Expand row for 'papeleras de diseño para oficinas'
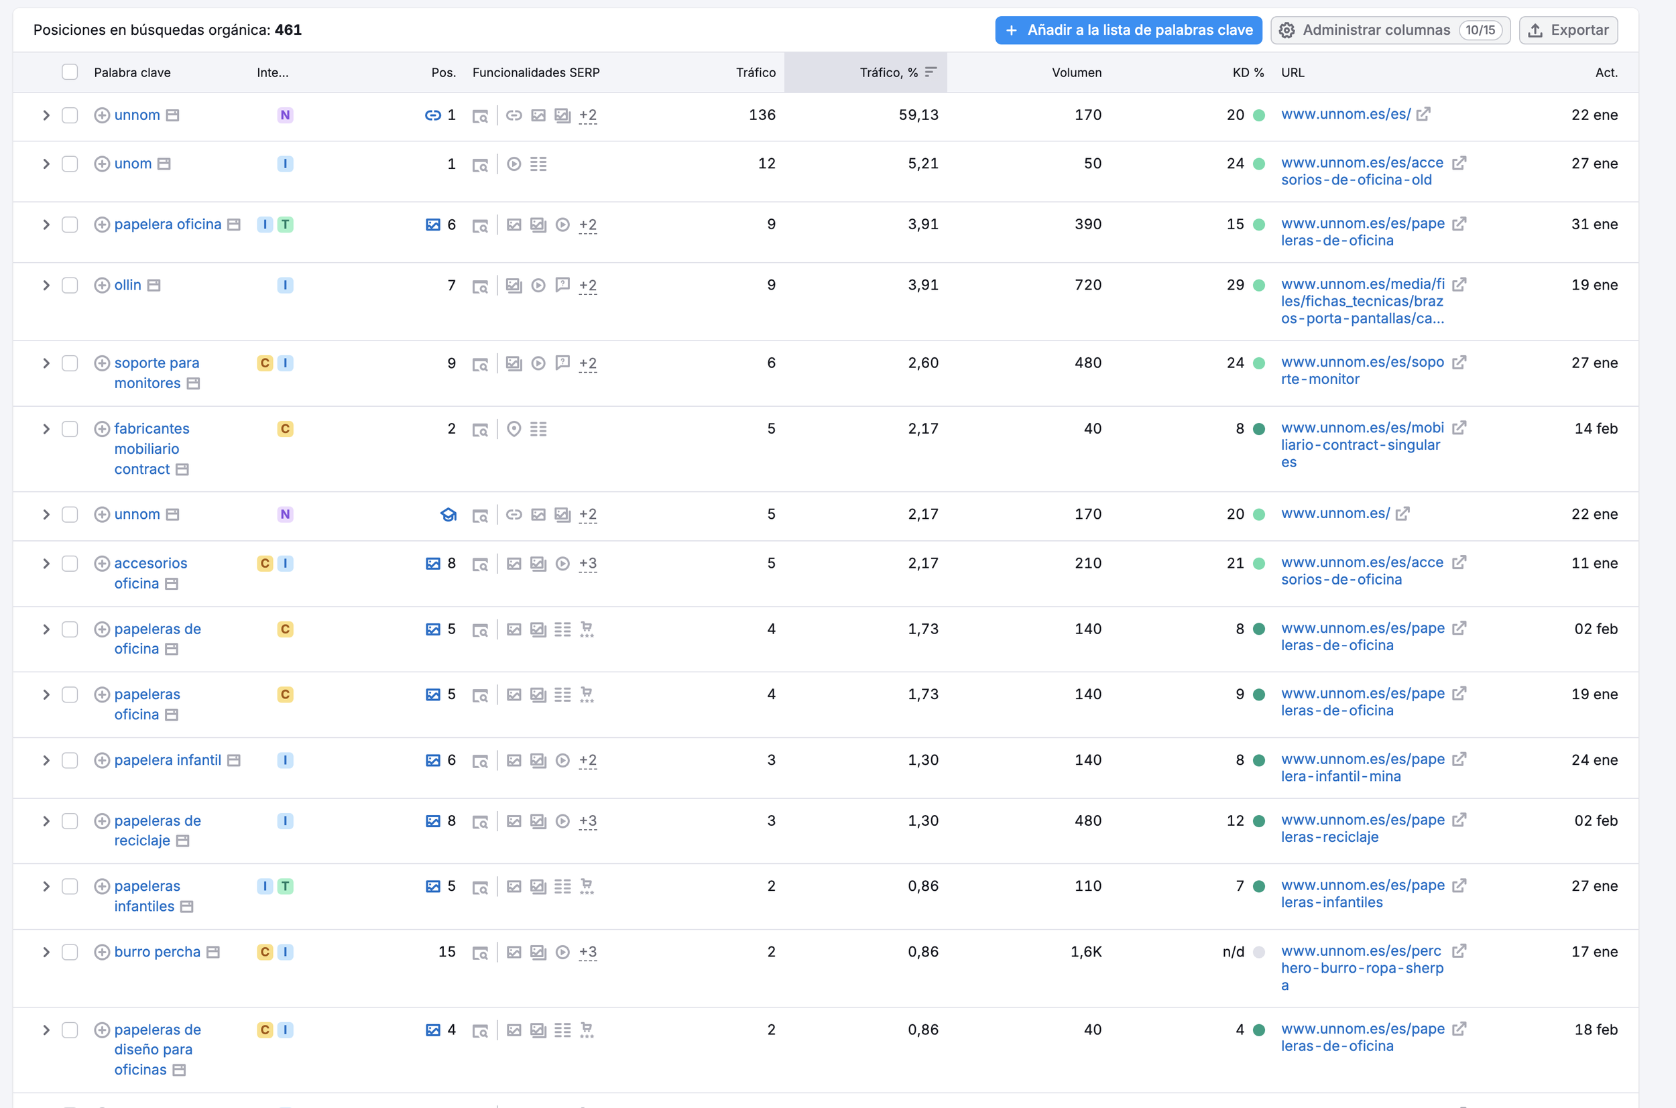 click(46, 1030)
